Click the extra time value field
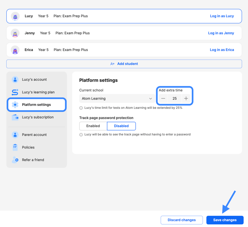The image size is (248, 227). coord(175,99)
